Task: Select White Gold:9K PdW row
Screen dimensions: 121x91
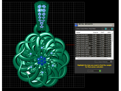Action: pyautogui.click(x=93, y=48)
